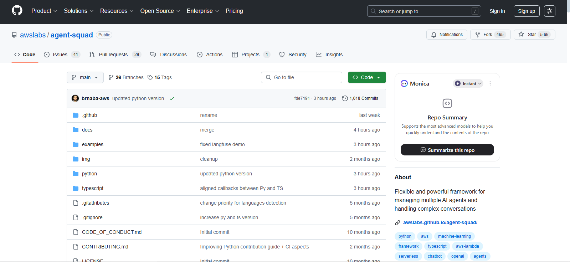Click the CODE_OF_CONDUCT.md file icon
The image size is (570, 262).
pos(76,232)
